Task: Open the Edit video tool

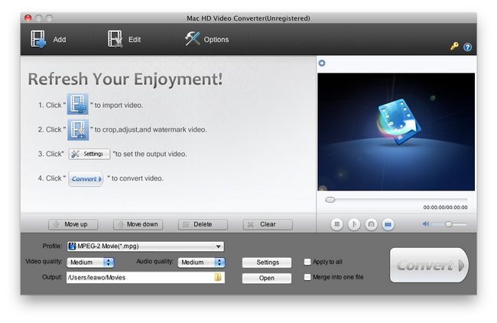Action: [x=116, y=39]
